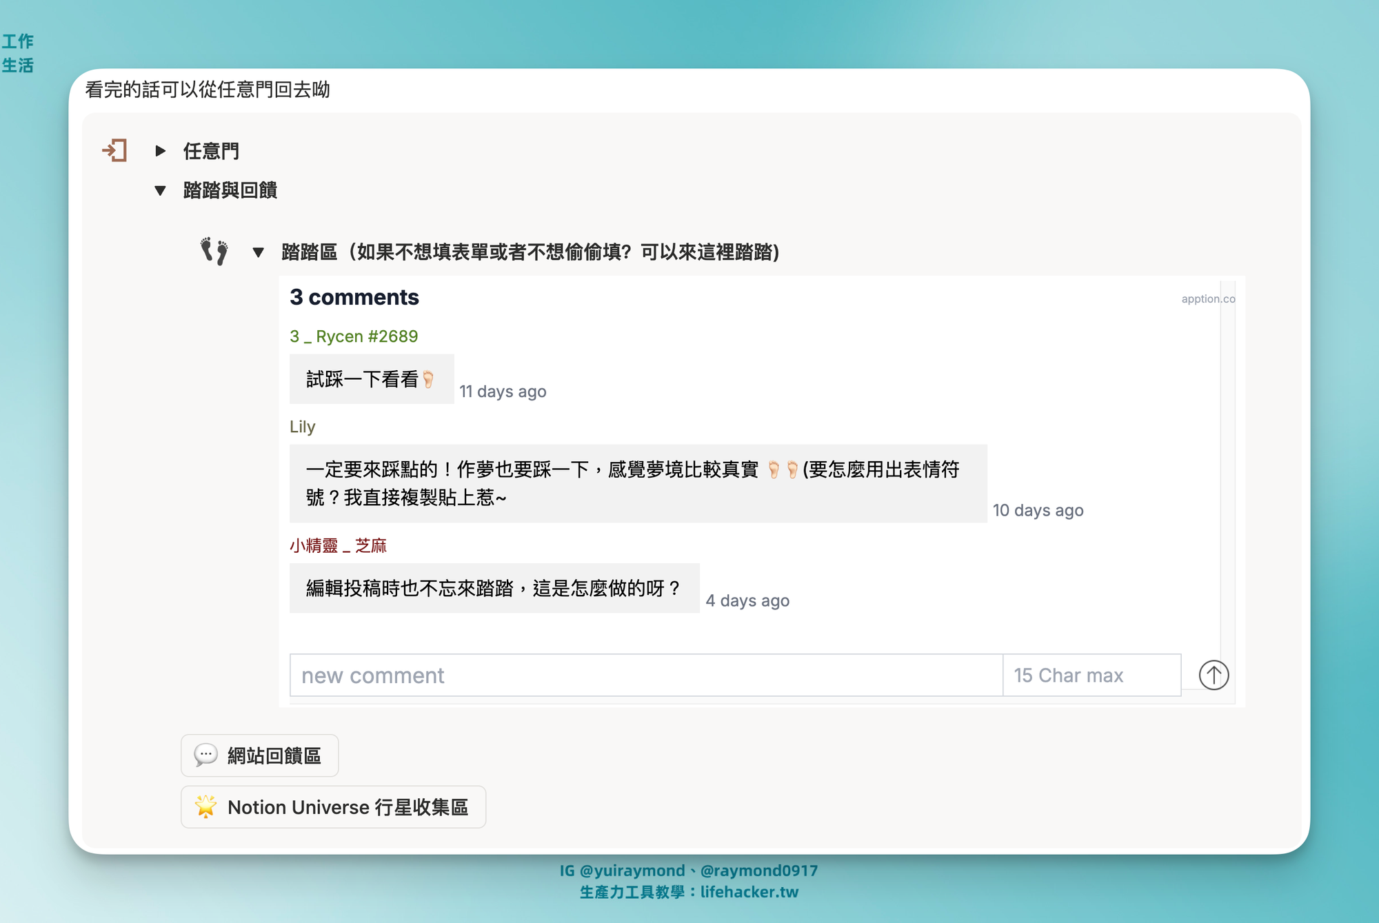This screenshot has width=1379, height=923.
Task: Select the 工作 tab at top left
Action: [17, 41]
